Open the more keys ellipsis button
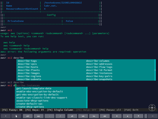Image resolution: width=158 pixels, height=119 pixels. pos(152,116)
